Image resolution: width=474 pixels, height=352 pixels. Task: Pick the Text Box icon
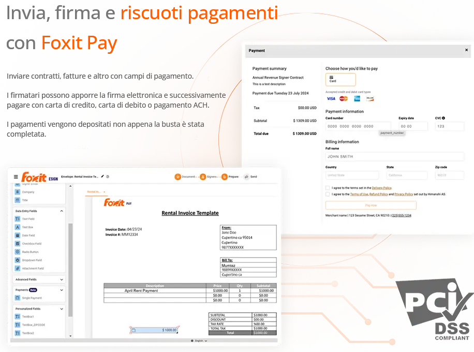tap(18, 227)
